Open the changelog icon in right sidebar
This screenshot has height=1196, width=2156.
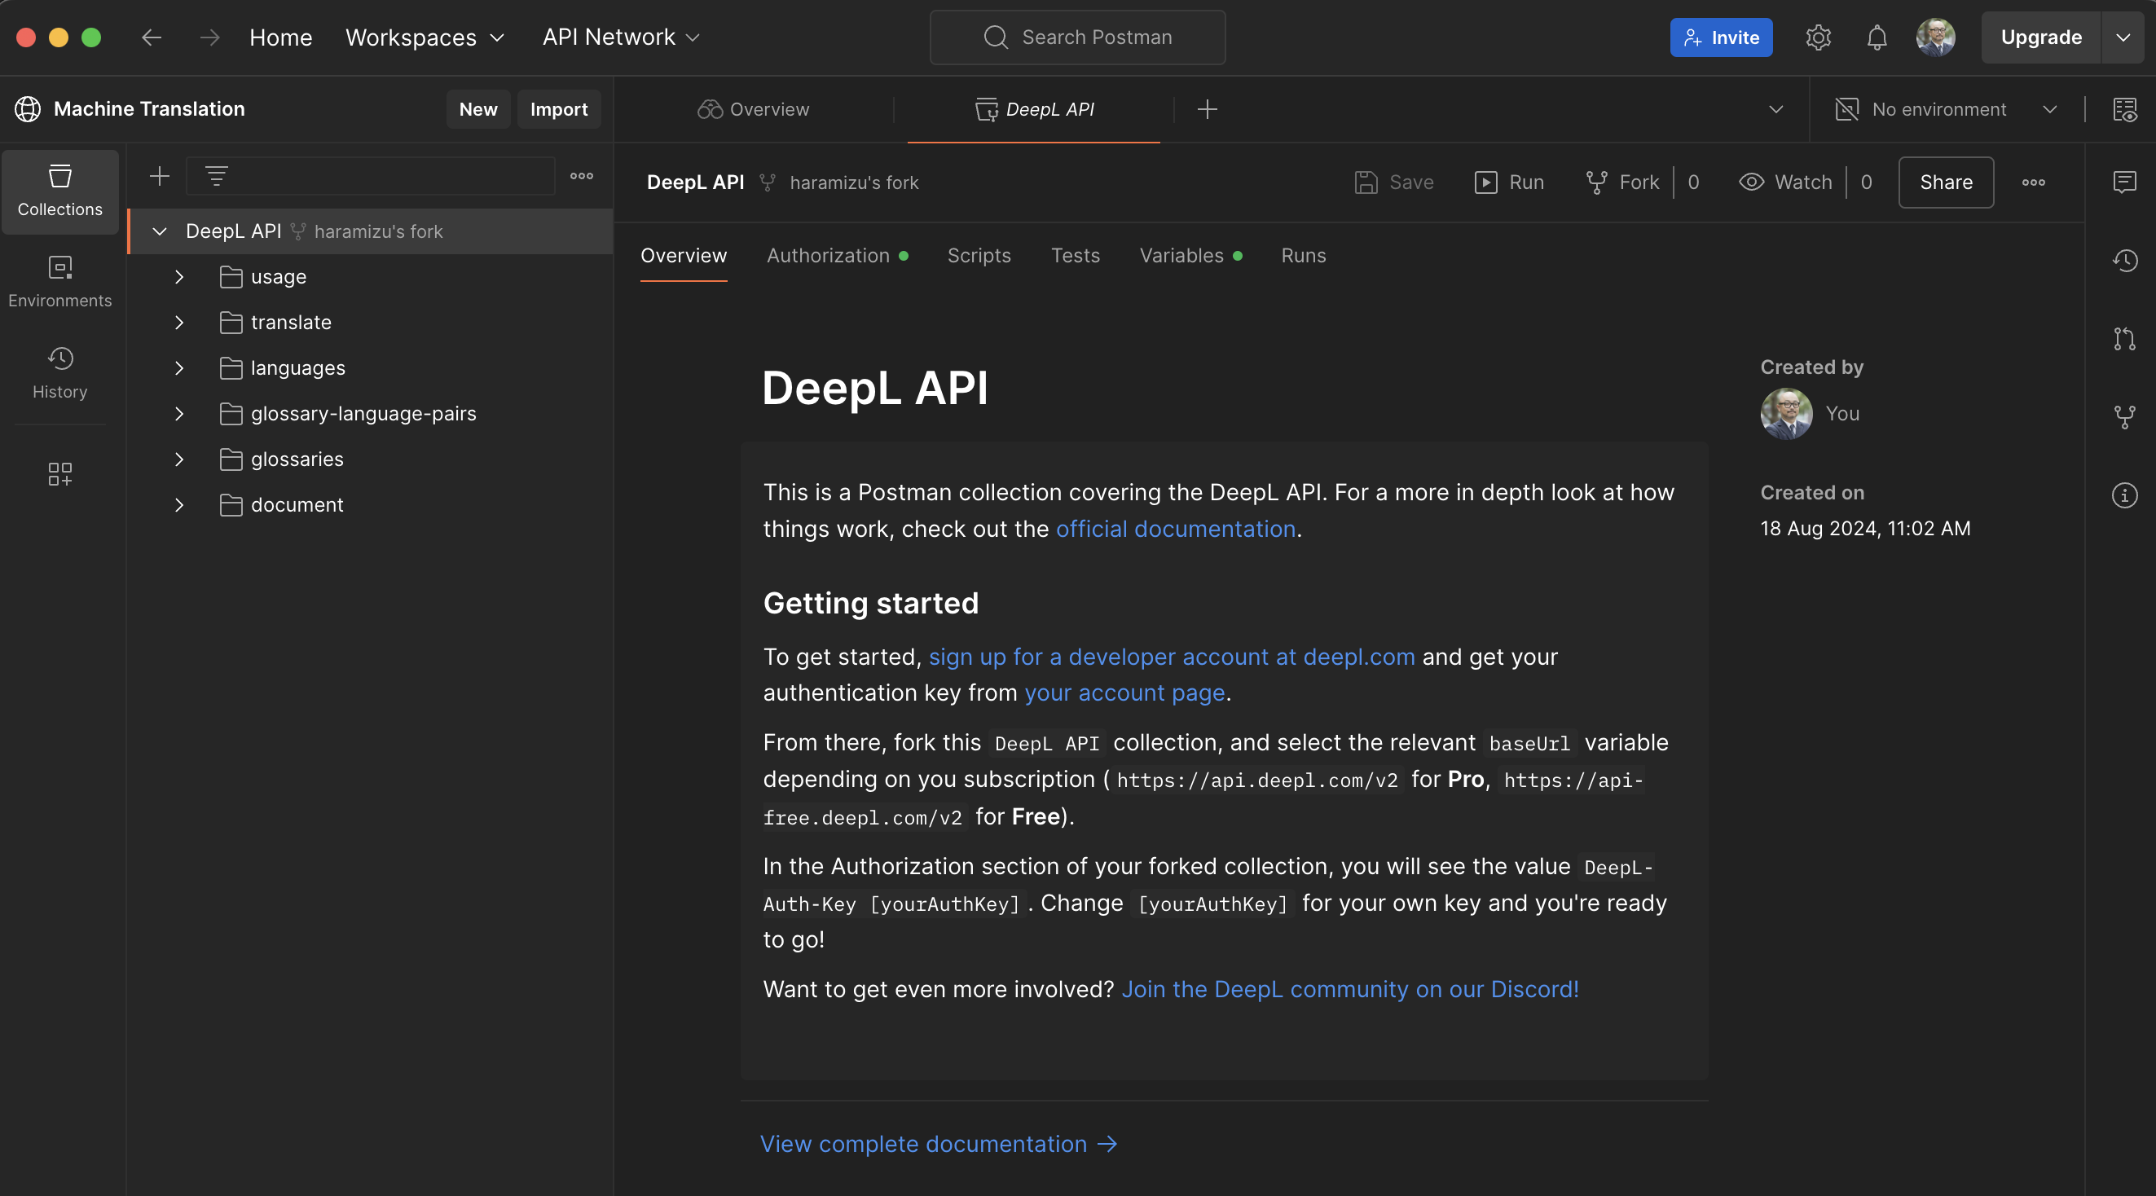(2124, 260)
